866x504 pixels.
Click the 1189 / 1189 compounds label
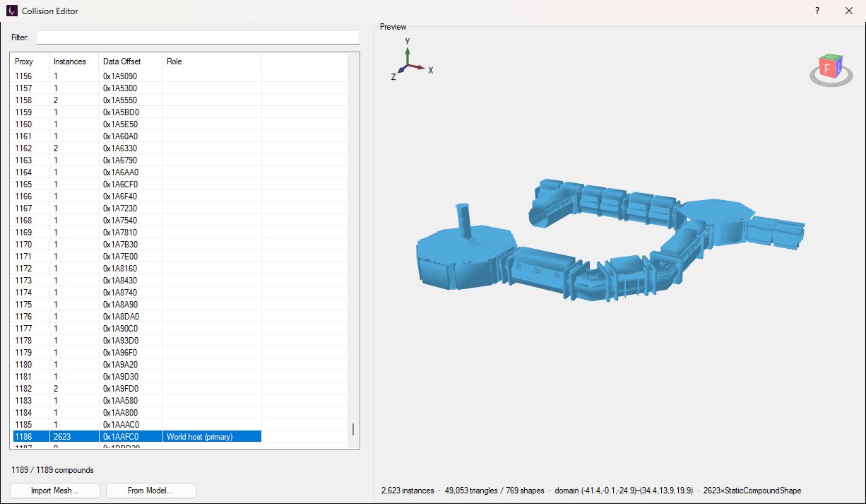click(53, 470)
